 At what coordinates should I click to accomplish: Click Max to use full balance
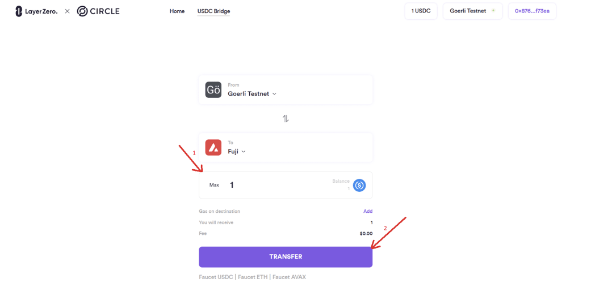(x=214, y=185)
